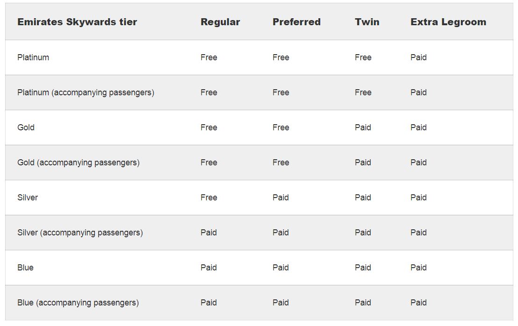Click the Platinum row's Extra Legroom "Paid" cell
This screenshot has height=326, width=518.
click(418, 57)
